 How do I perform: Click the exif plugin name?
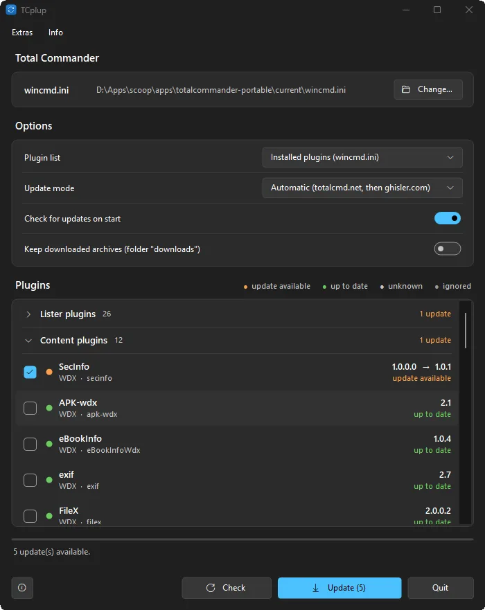(x=67, y=474)
